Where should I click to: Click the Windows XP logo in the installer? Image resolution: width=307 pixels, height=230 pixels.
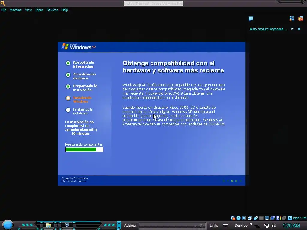click(79, 46)
